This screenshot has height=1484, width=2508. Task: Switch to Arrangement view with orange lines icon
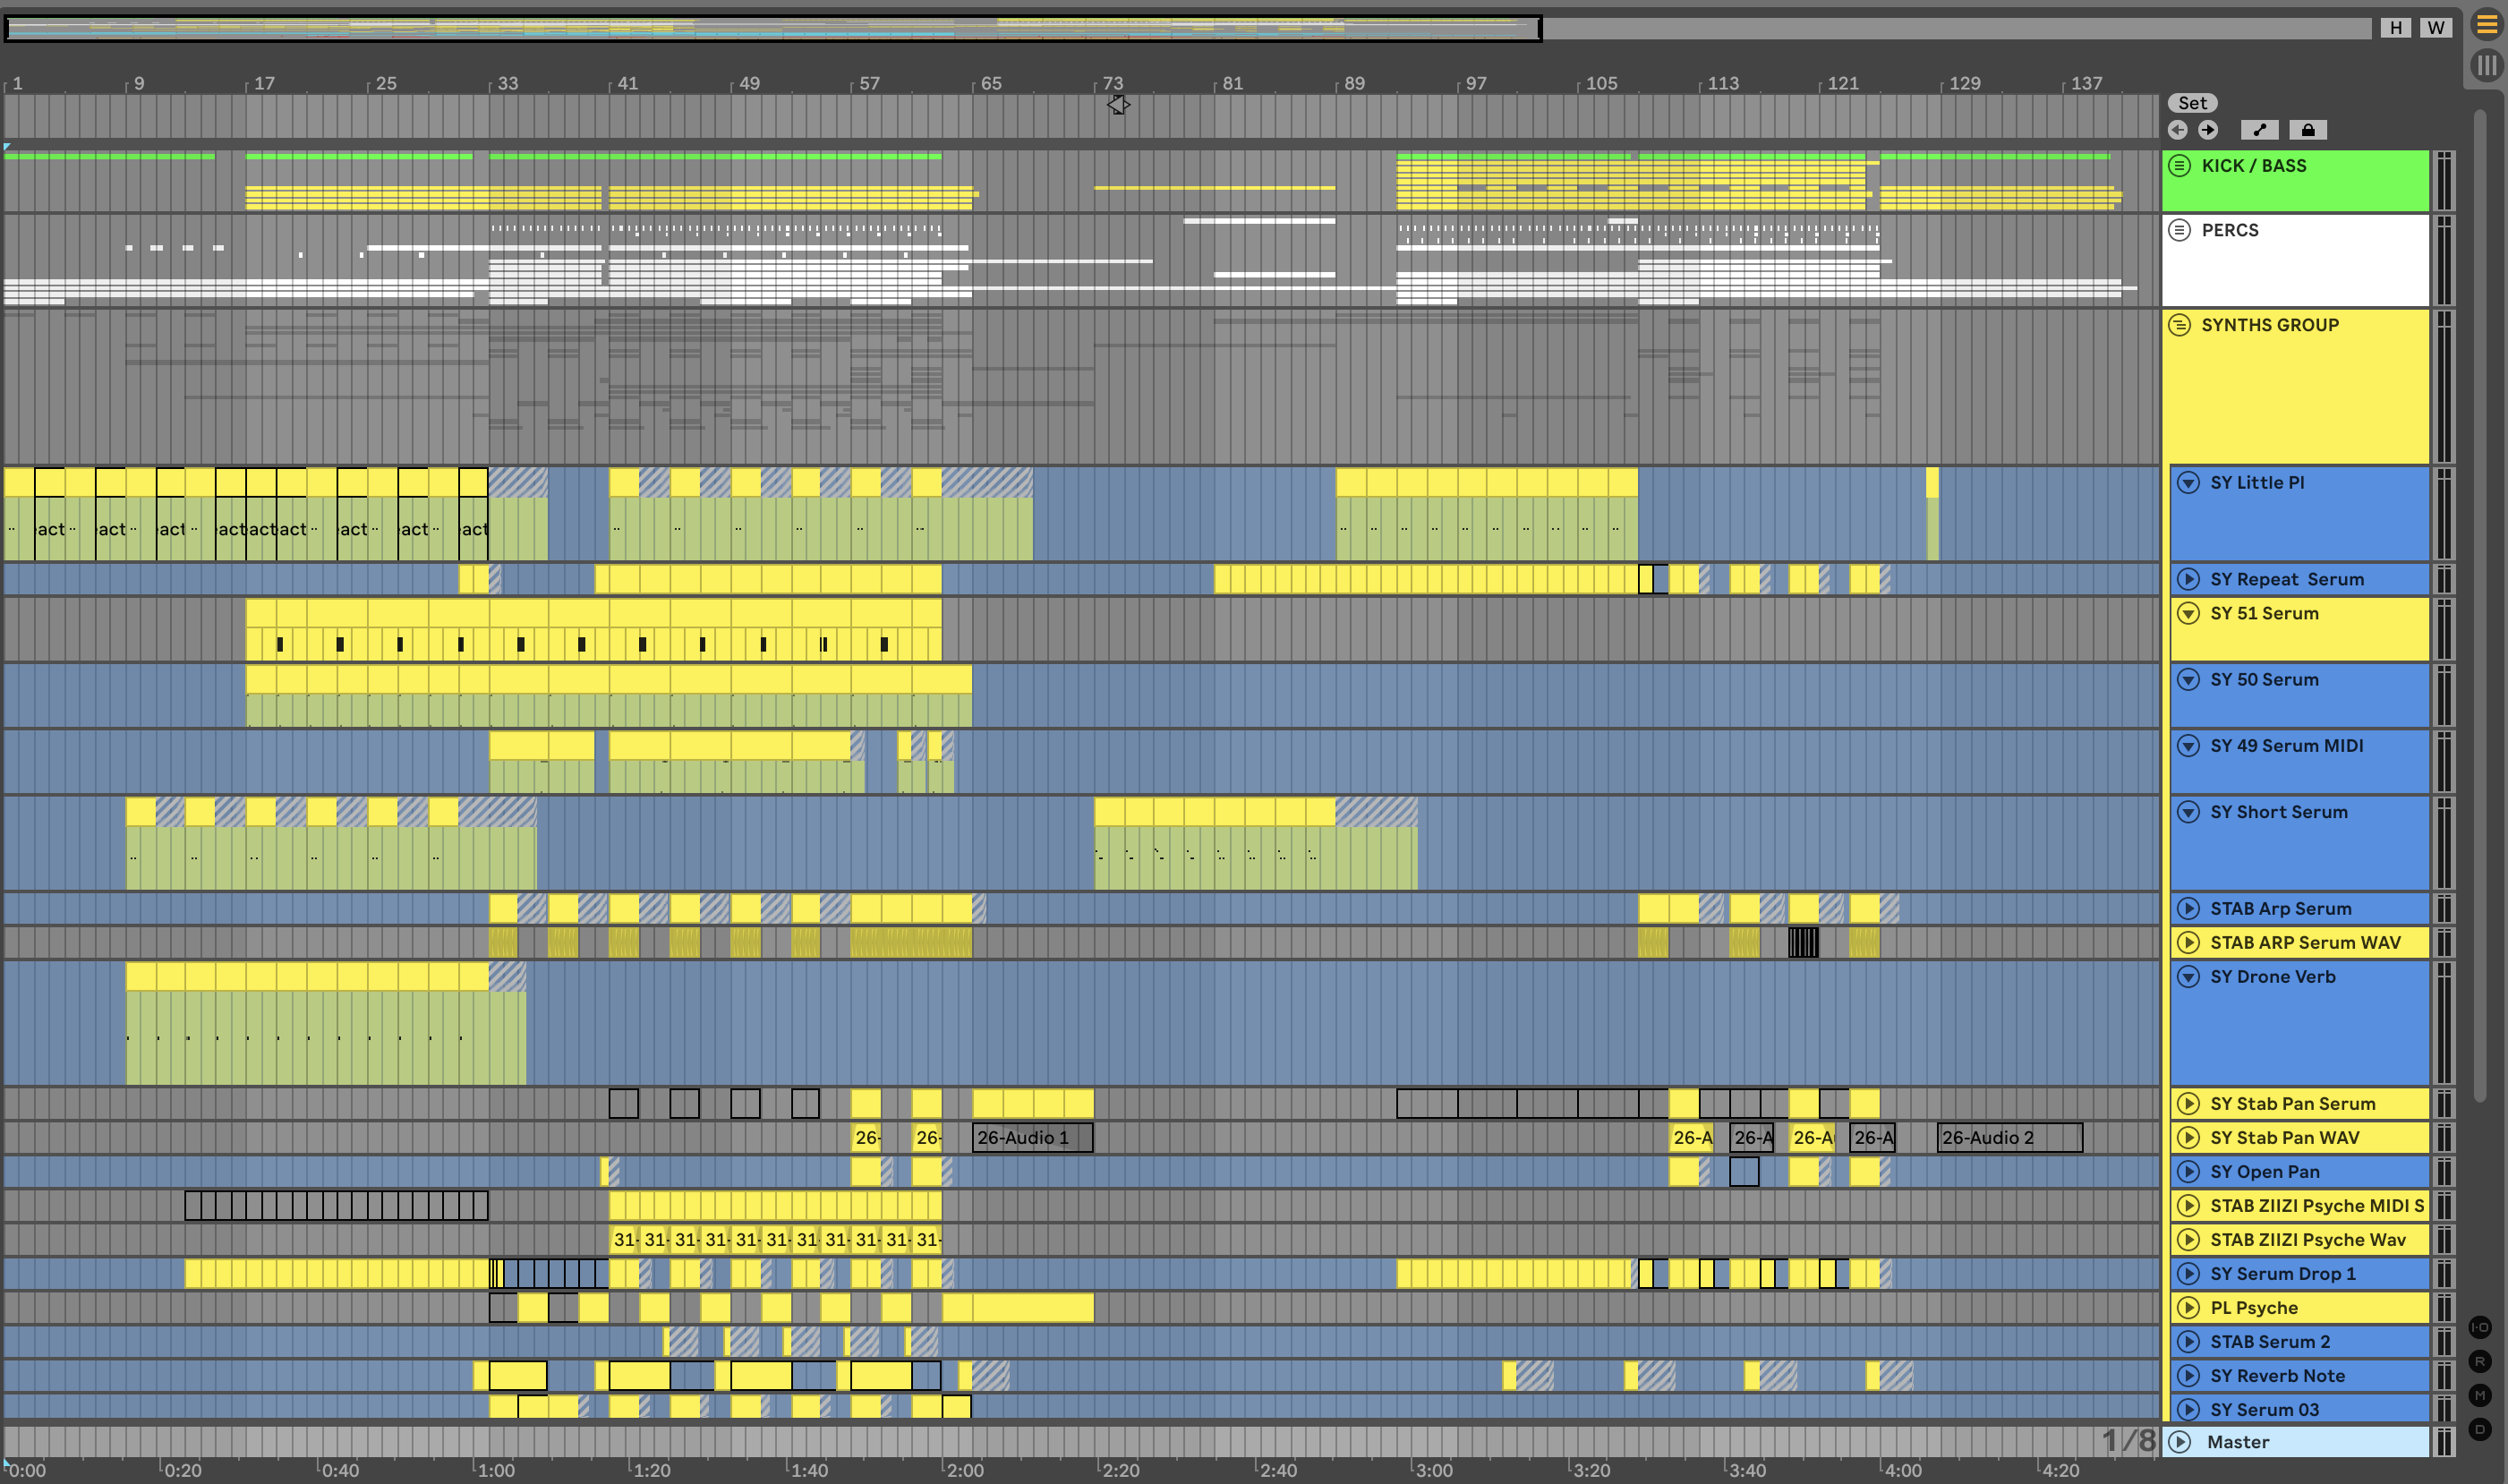tap(2486, 25)
